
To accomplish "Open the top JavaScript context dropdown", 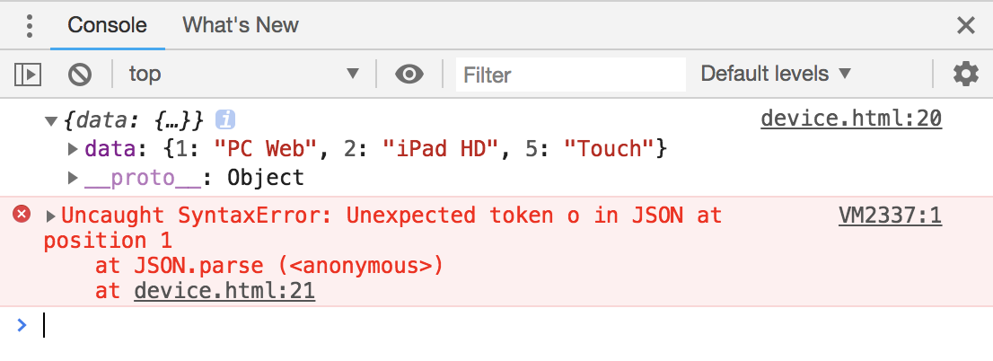I will [x=244, y=75].
